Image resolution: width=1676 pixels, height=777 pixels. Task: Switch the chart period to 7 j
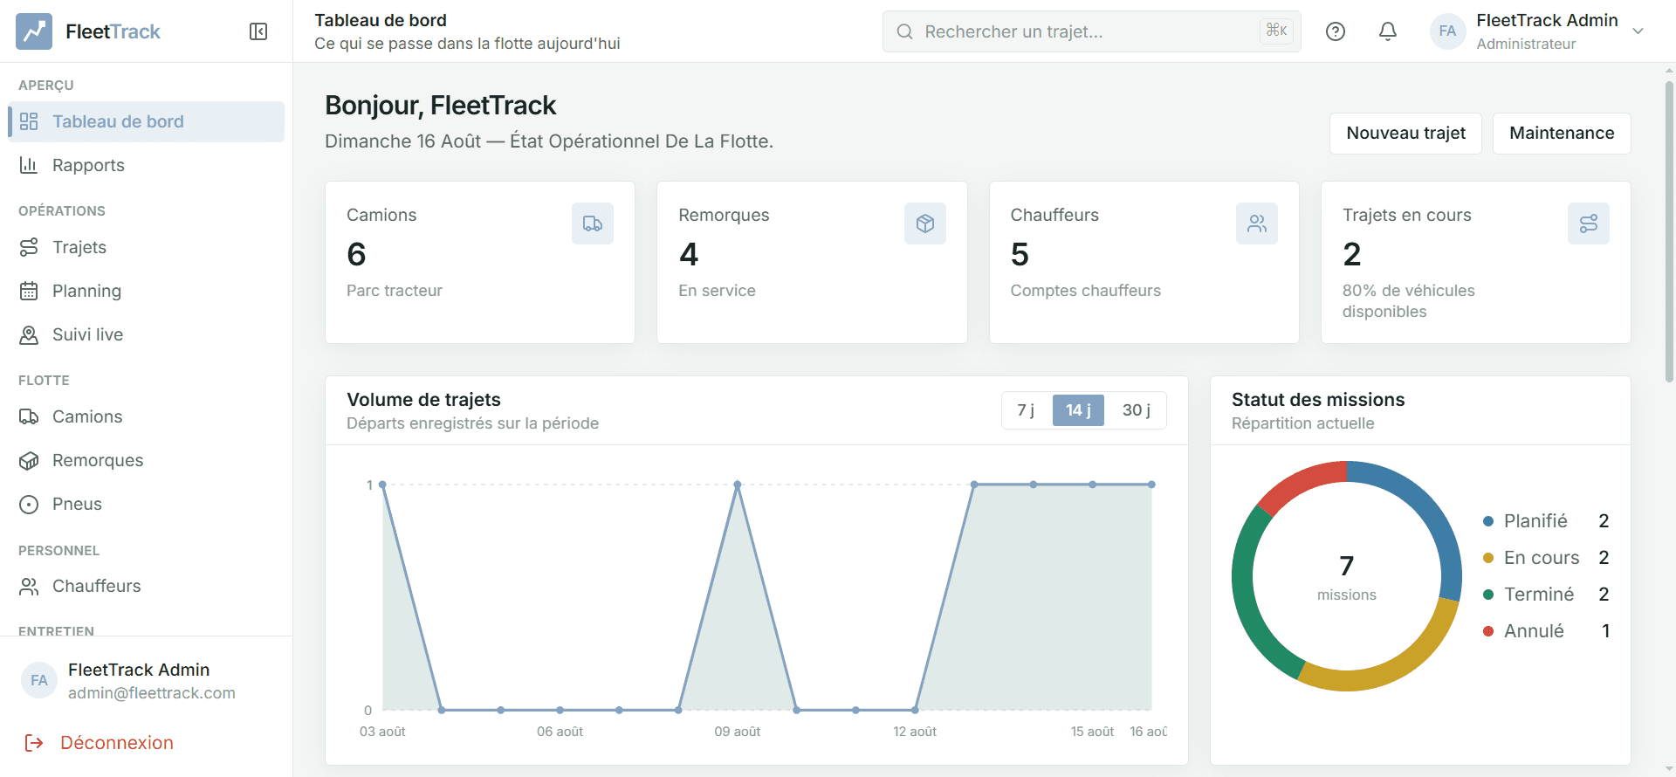click(1027, 410)
